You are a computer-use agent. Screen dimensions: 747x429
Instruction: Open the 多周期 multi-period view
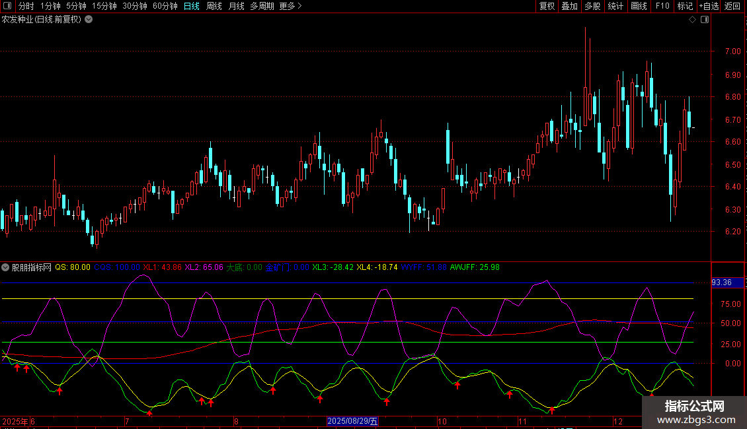pyautogui.click(x=262, y=7)
